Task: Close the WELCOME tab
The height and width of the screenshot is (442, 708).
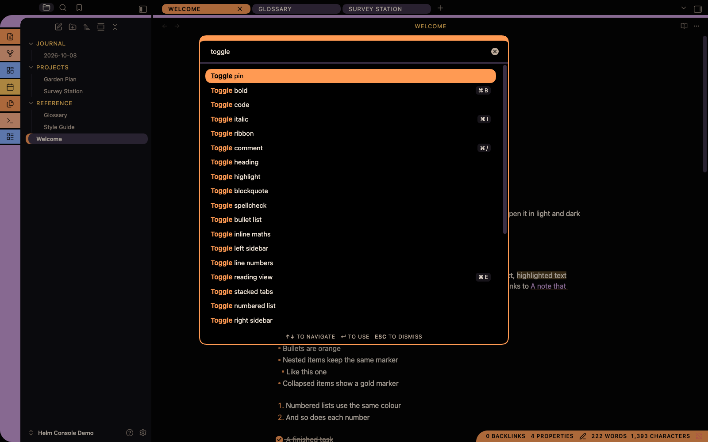Action: tap(240, 9)
